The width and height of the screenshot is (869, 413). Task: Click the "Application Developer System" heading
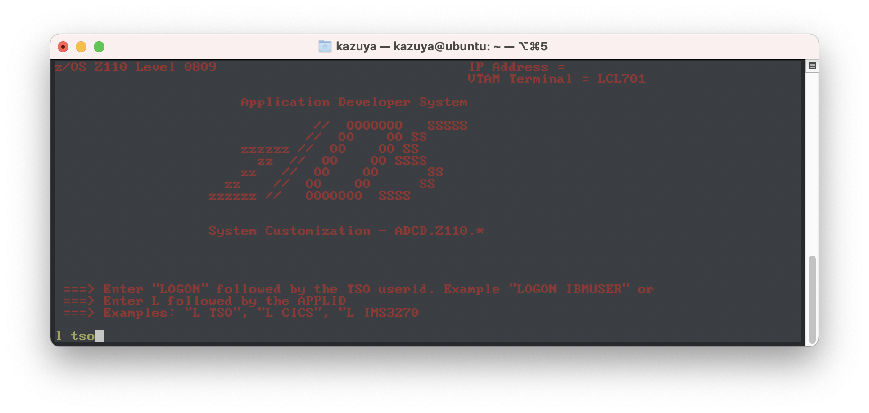pos(354,102)
